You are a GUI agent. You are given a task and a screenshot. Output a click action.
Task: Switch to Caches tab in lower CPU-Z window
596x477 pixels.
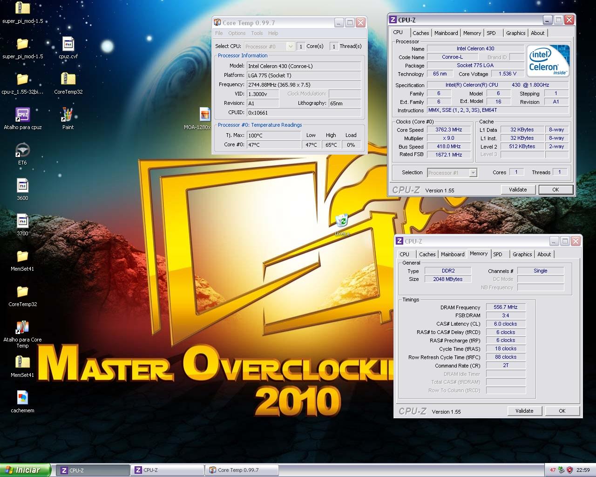[x=427, y=254]
